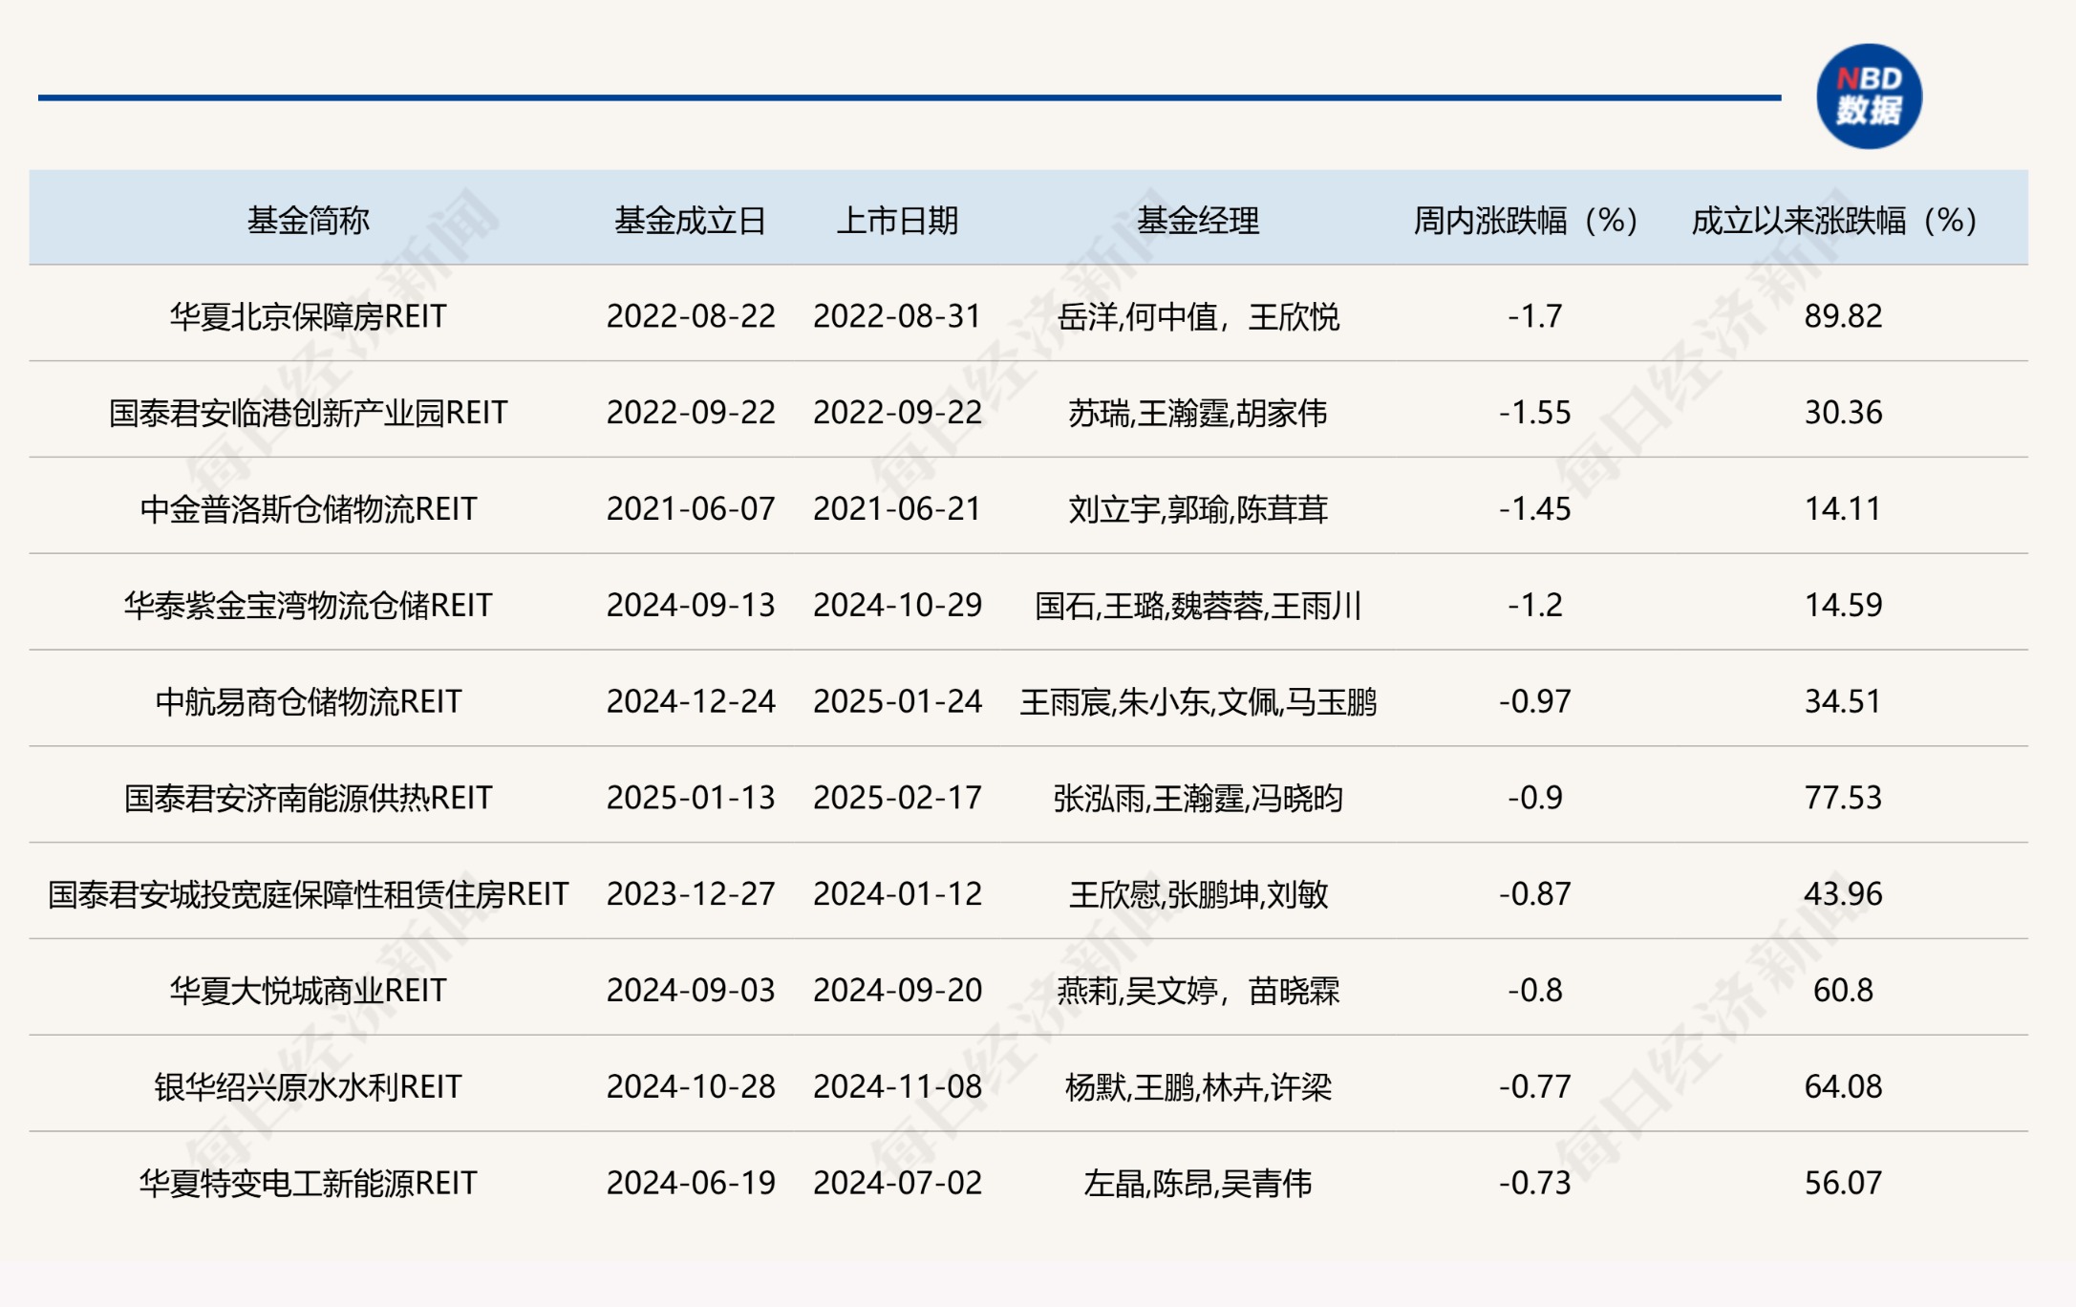2076x1307 pixels.
Task: Select the date 2021-06-21
Action: 902,511
